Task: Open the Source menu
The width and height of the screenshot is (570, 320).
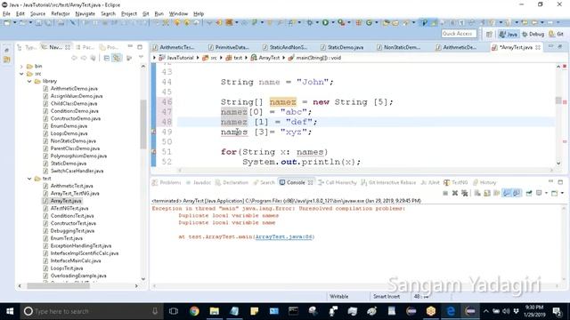Action: coord(37,14)
